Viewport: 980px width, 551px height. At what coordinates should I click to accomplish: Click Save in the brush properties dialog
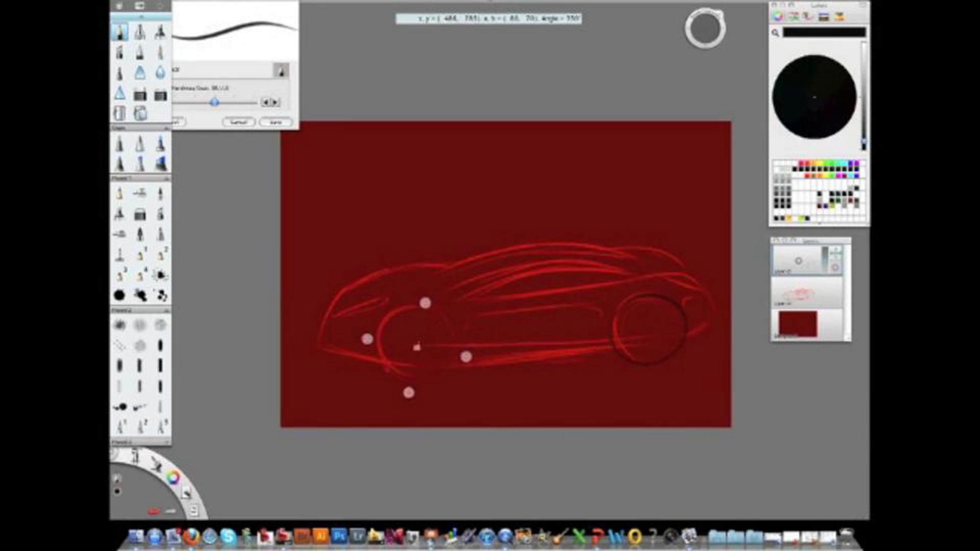click(x=276, y=122)
